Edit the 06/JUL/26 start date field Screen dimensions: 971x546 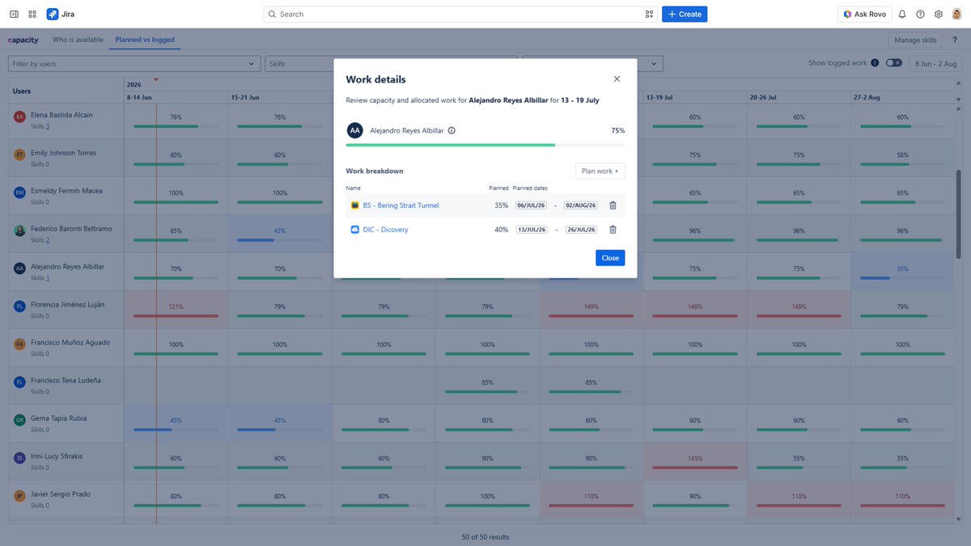532,205
